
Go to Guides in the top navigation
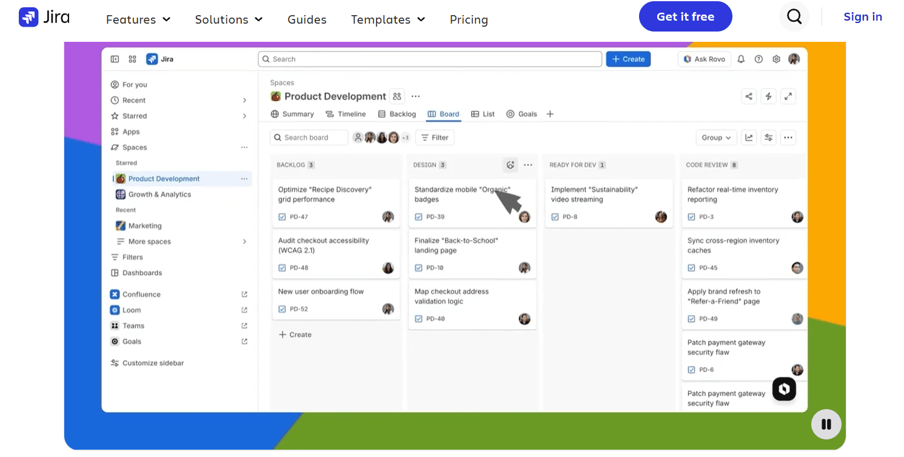point(307,19)
